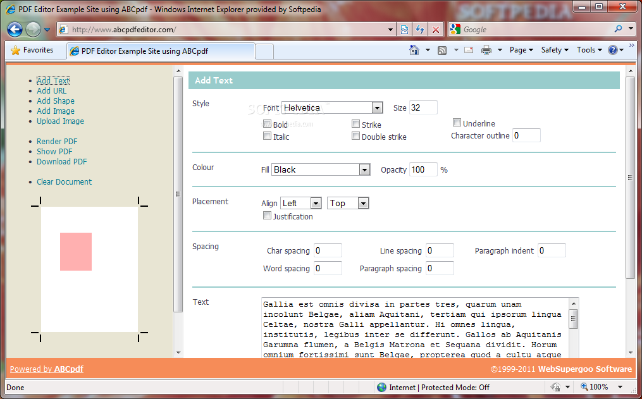Open the horizontal Align Left dropdown

300,203
